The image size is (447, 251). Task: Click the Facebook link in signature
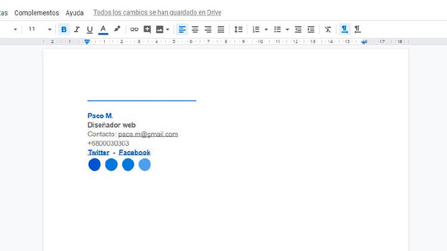pos(134,152)
